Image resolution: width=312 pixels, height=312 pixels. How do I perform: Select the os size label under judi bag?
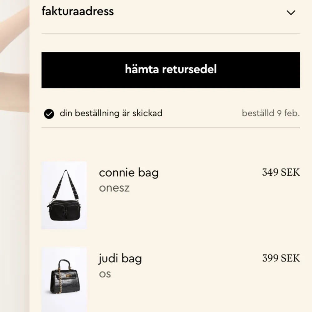105,274
